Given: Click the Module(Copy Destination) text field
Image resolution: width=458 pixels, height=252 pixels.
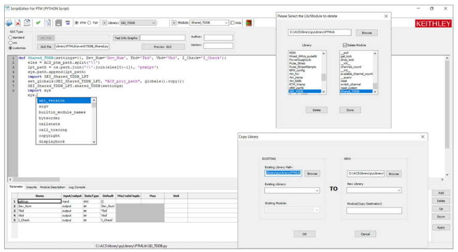Looking at the screenshot, I should 374,211.
